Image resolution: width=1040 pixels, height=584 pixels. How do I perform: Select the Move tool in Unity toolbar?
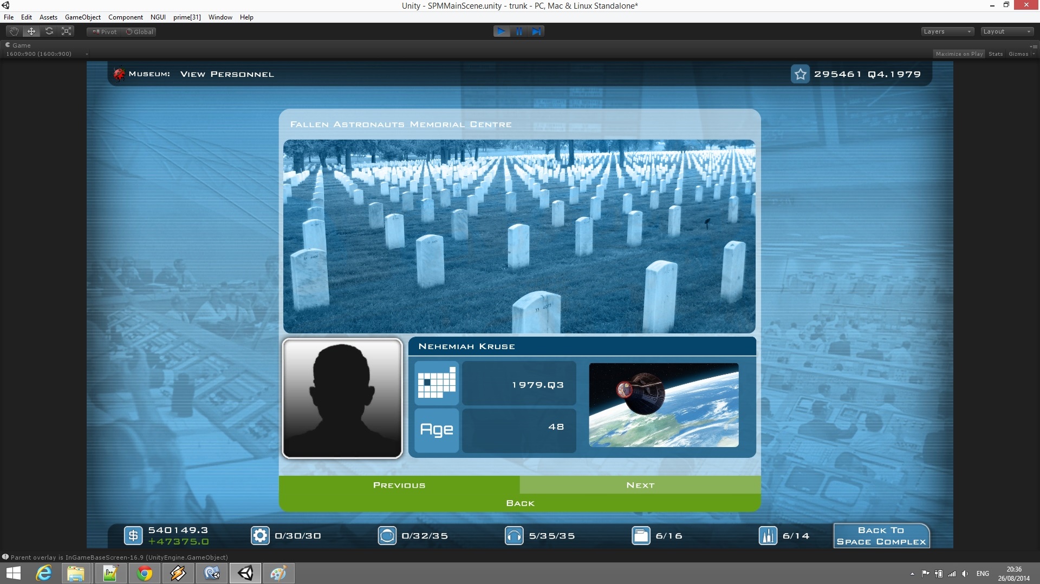(31, 31)
